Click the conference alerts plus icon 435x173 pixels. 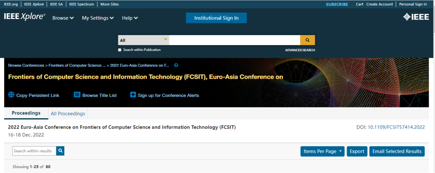tap(133, 95)
